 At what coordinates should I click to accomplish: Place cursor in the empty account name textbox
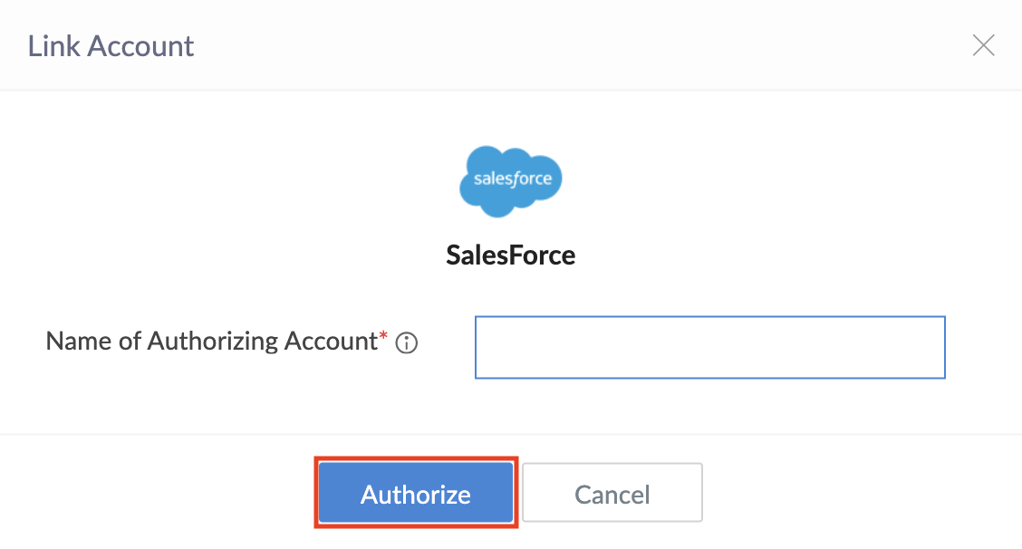tap(709, 347)
